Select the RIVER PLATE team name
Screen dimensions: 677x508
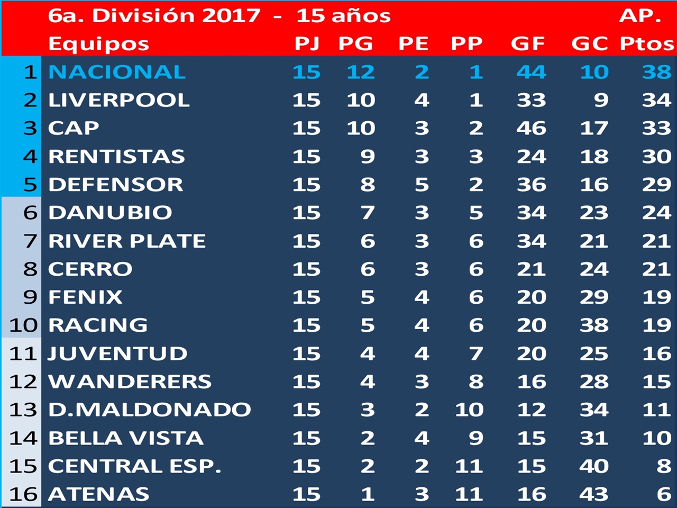tap(127, 241)
